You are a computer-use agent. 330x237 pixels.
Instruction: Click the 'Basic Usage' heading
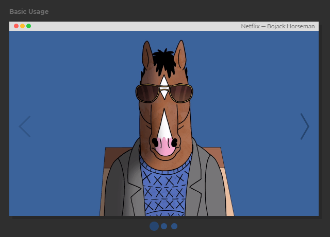(29, 11)
